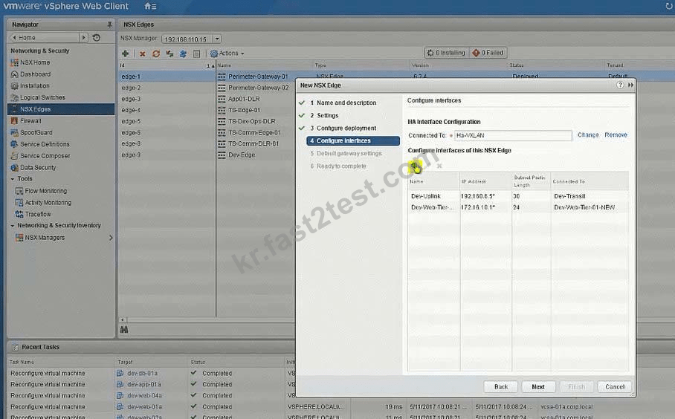Expand the NSX Managers chevron arrow
Screen dimensions: 675x419
pyautogui.click(x=111, y=238)
